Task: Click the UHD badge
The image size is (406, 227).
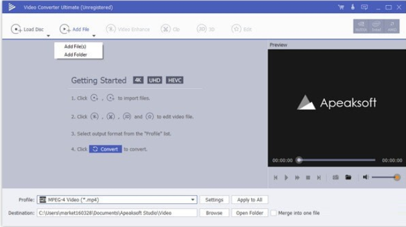Action: click(x=155, y=80)
